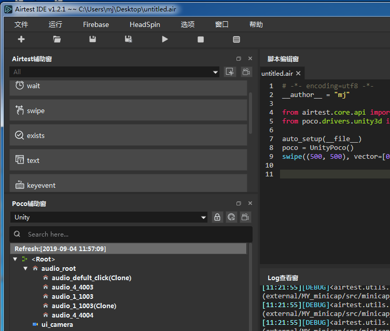Select audio_1_1003(Clone) tree item
390x331 pixels.
[x=84, y=306]
